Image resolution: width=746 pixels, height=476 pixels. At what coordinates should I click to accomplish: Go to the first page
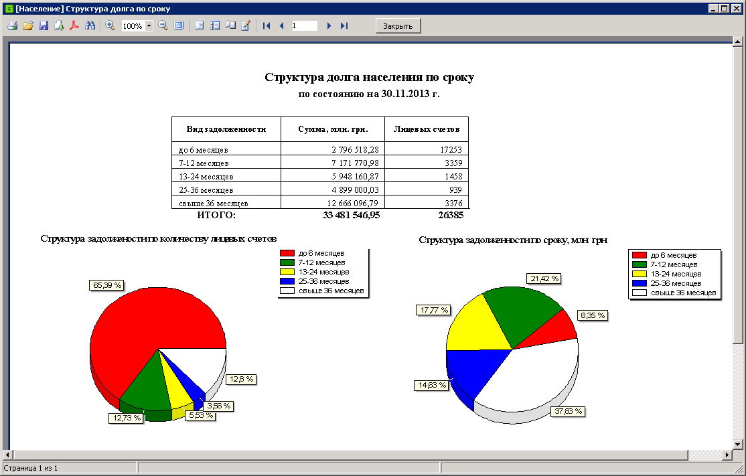(267, 25)
